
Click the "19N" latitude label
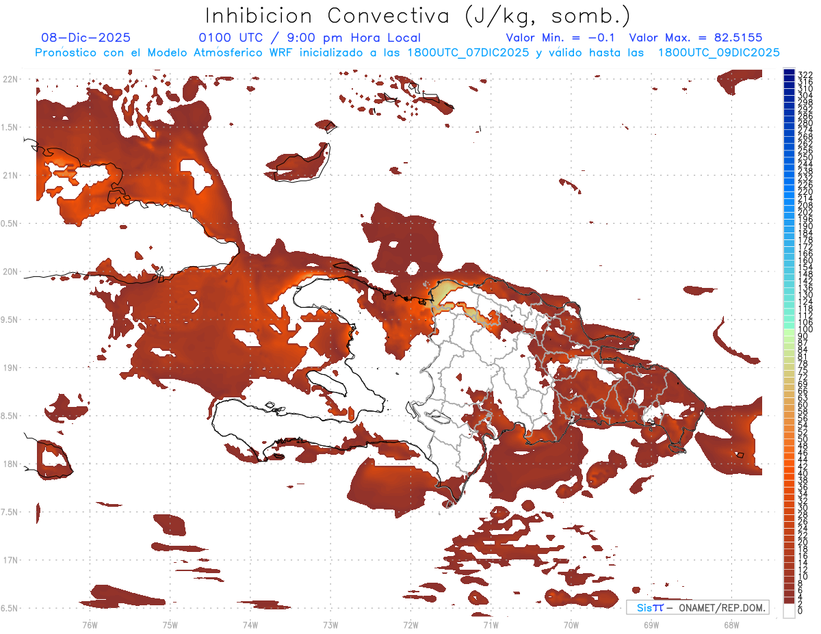click(x=9, y=368)
